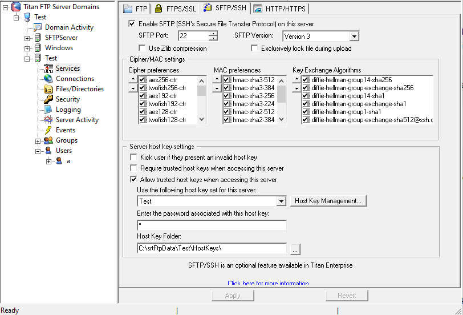Click the 'Click here for more information' link

(268, 283)
